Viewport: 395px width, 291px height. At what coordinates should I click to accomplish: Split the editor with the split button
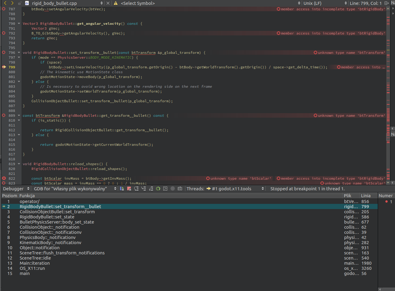[x=387, y=3]
